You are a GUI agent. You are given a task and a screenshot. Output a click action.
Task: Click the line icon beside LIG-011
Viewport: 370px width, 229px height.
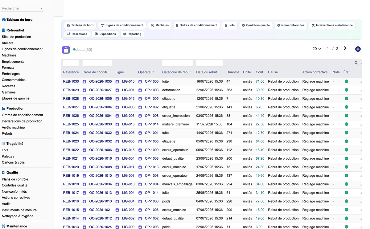117,167
